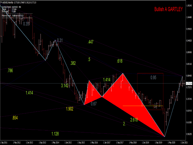Click price level 0.61080 on the axis

tap(189, 122)
